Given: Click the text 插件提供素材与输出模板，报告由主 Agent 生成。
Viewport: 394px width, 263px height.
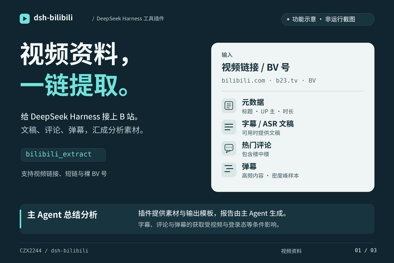Looking at the screenshot, I should (213, 213).
